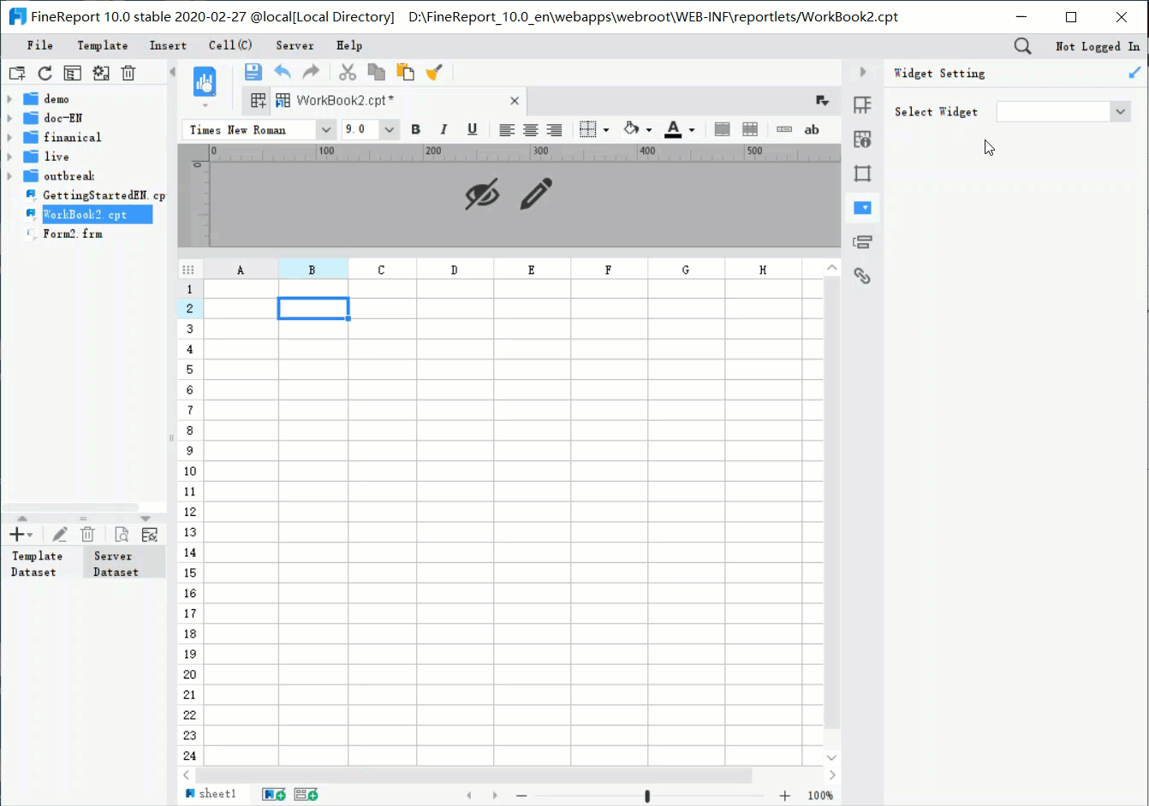The image size is (1149, 806).
Task: Open GettingStartedEN.cpt in the file tree
Action: (104, 195)
